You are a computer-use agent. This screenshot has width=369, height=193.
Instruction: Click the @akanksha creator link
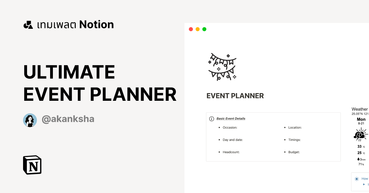tap(68, 119)
